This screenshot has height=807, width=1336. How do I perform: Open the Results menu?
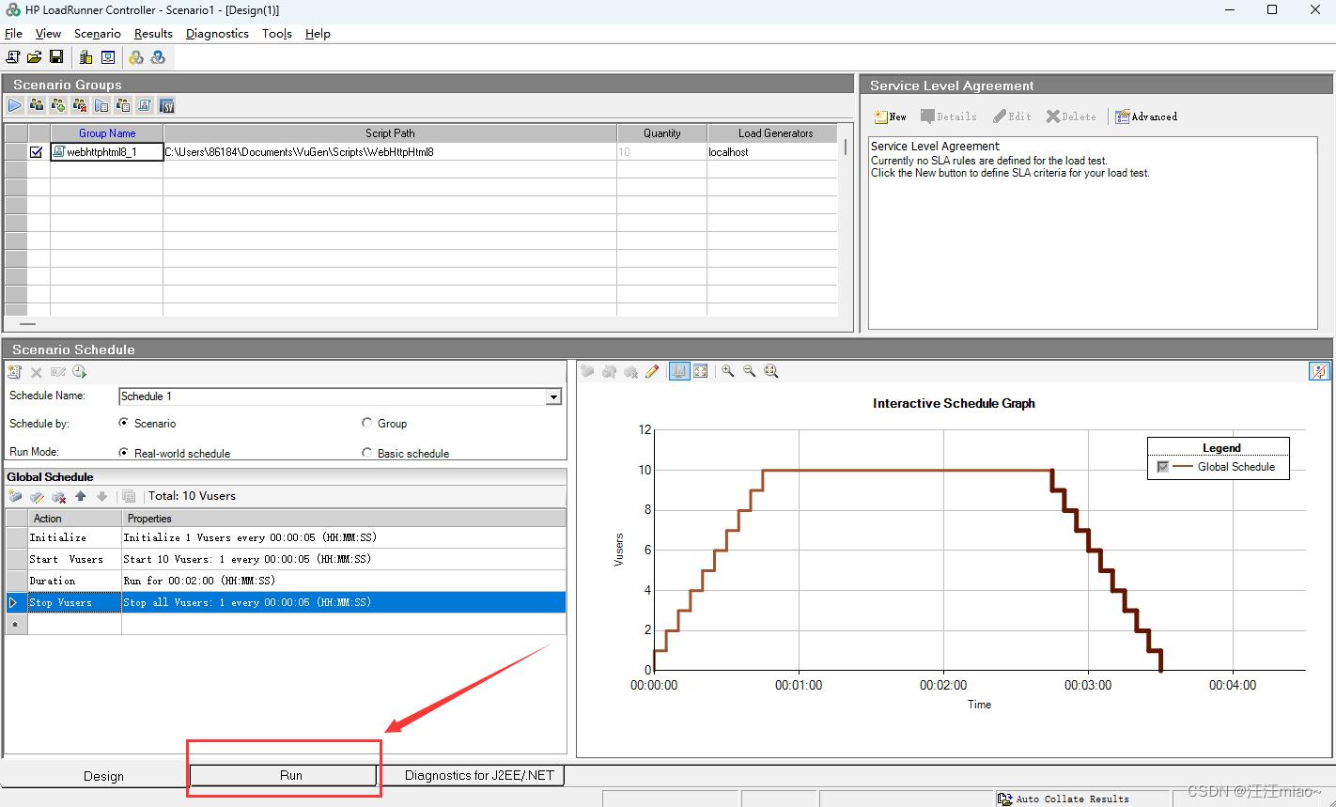tap(153, 33)
